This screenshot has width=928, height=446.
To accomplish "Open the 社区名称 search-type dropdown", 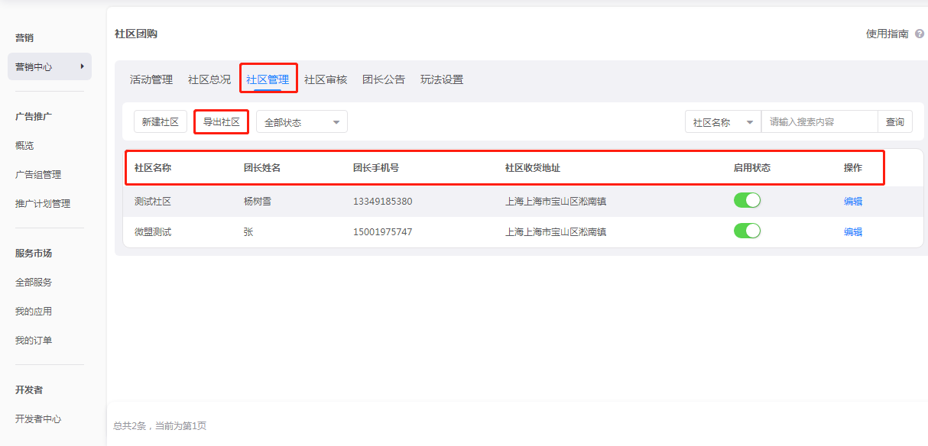I will 723,122.
